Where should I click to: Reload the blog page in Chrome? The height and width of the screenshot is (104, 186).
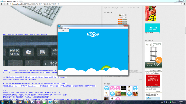[x=7, y=4]
